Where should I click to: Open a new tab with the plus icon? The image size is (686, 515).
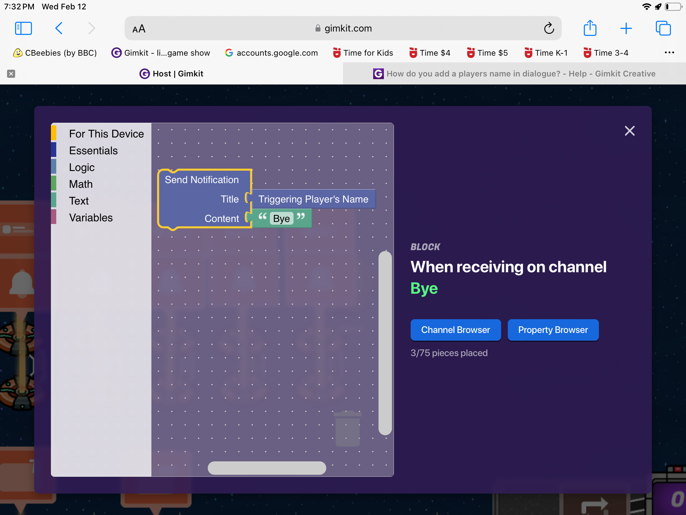click(626, 28)
